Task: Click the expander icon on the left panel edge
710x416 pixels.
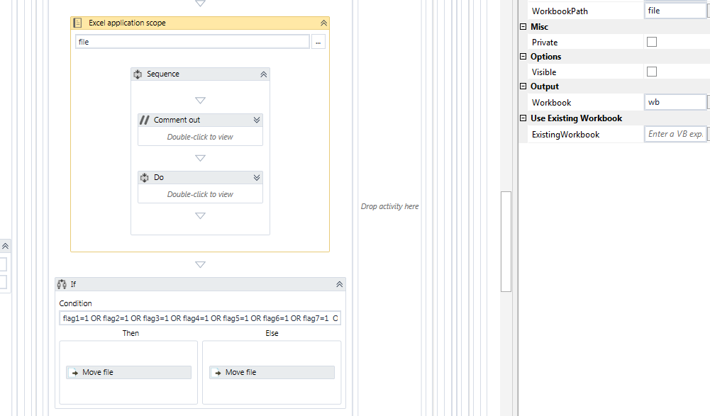Action: point(6,245)
